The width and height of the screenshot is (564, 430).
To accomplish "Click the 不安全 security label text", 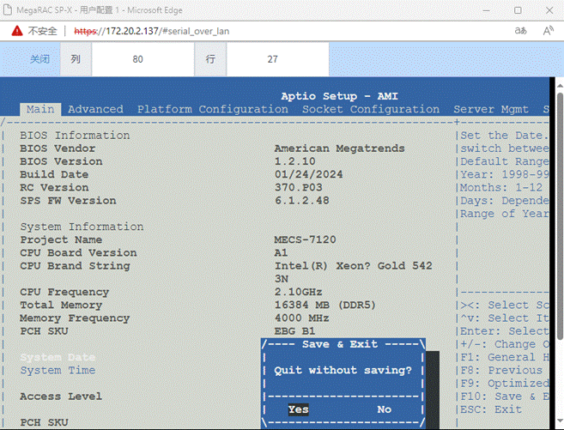I will [x=43, y=31].
